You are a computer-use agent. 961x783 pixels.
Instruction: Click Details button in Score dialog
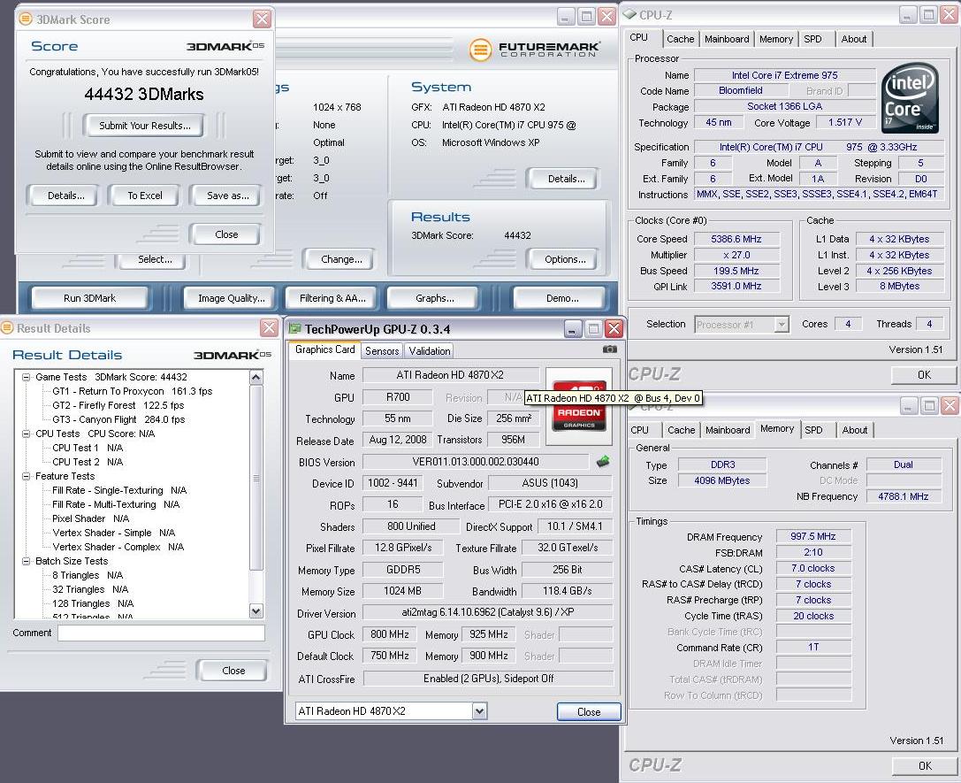pos(66,196)
